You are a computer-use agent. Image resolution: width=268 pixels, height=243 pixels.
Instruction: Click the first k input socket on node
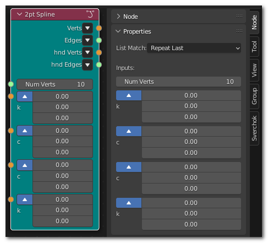[x=11, y=96]
